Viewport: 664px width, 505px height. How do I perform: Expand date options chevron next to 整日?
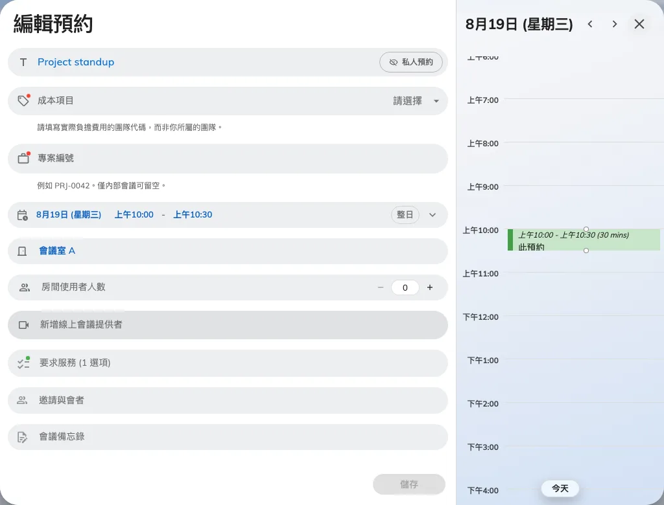pos(433,215)
